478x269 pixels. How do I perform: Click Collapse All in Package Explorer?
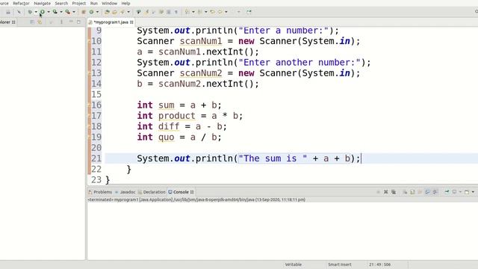[x=32, y=22]
